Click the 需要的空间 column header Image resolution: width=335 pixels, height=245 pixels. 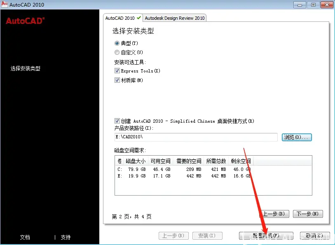point(188,161)
